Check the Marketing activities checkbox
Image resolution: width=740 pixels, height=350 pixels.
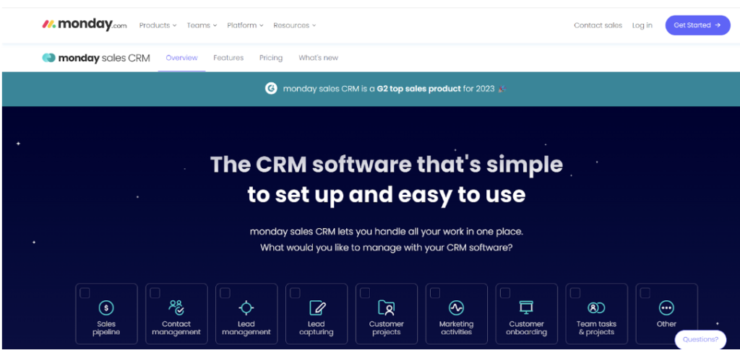click(x=434, y=293)
